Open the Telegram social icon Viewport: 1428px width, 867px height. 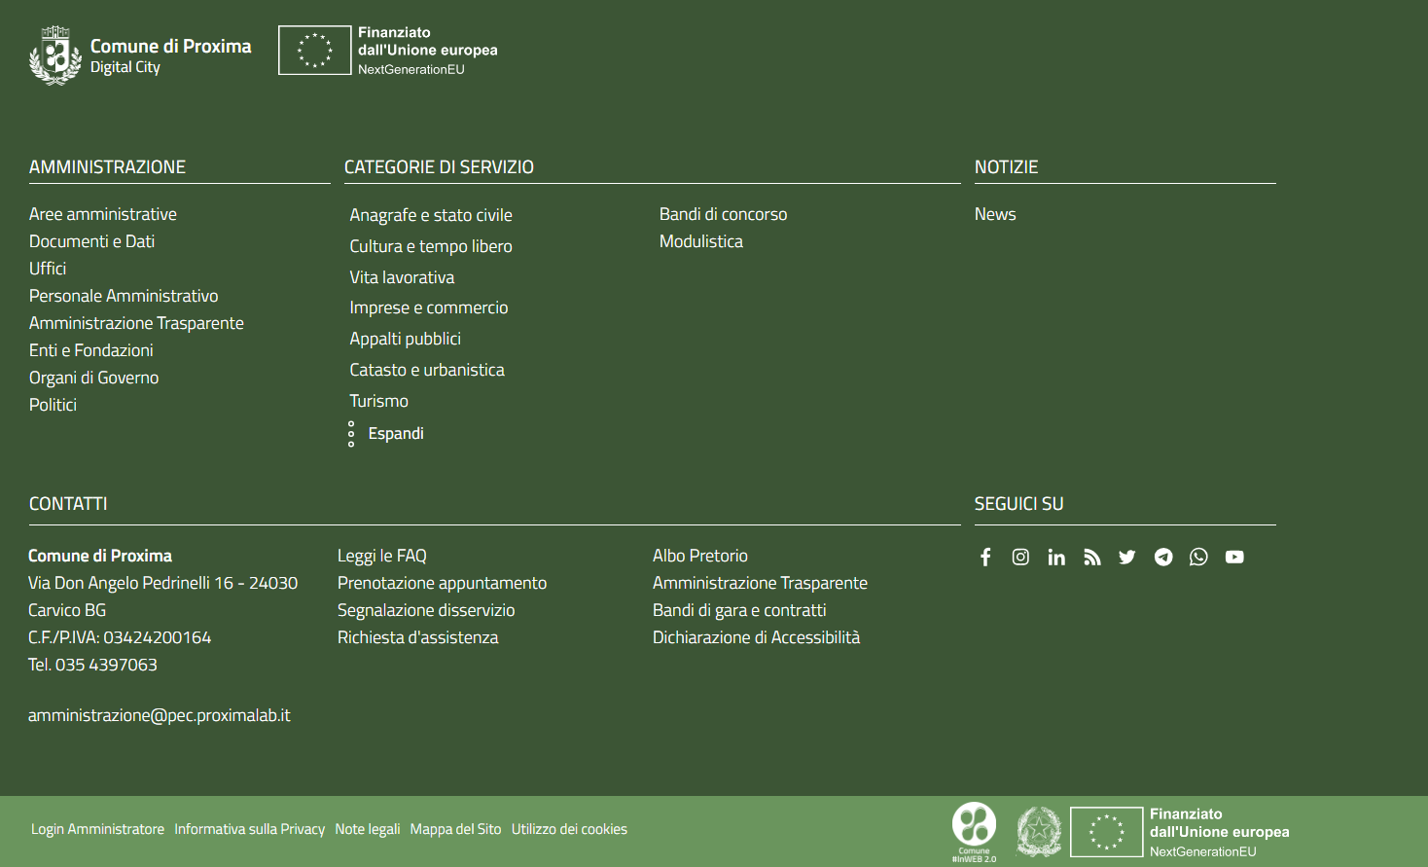coord(1163,557)
